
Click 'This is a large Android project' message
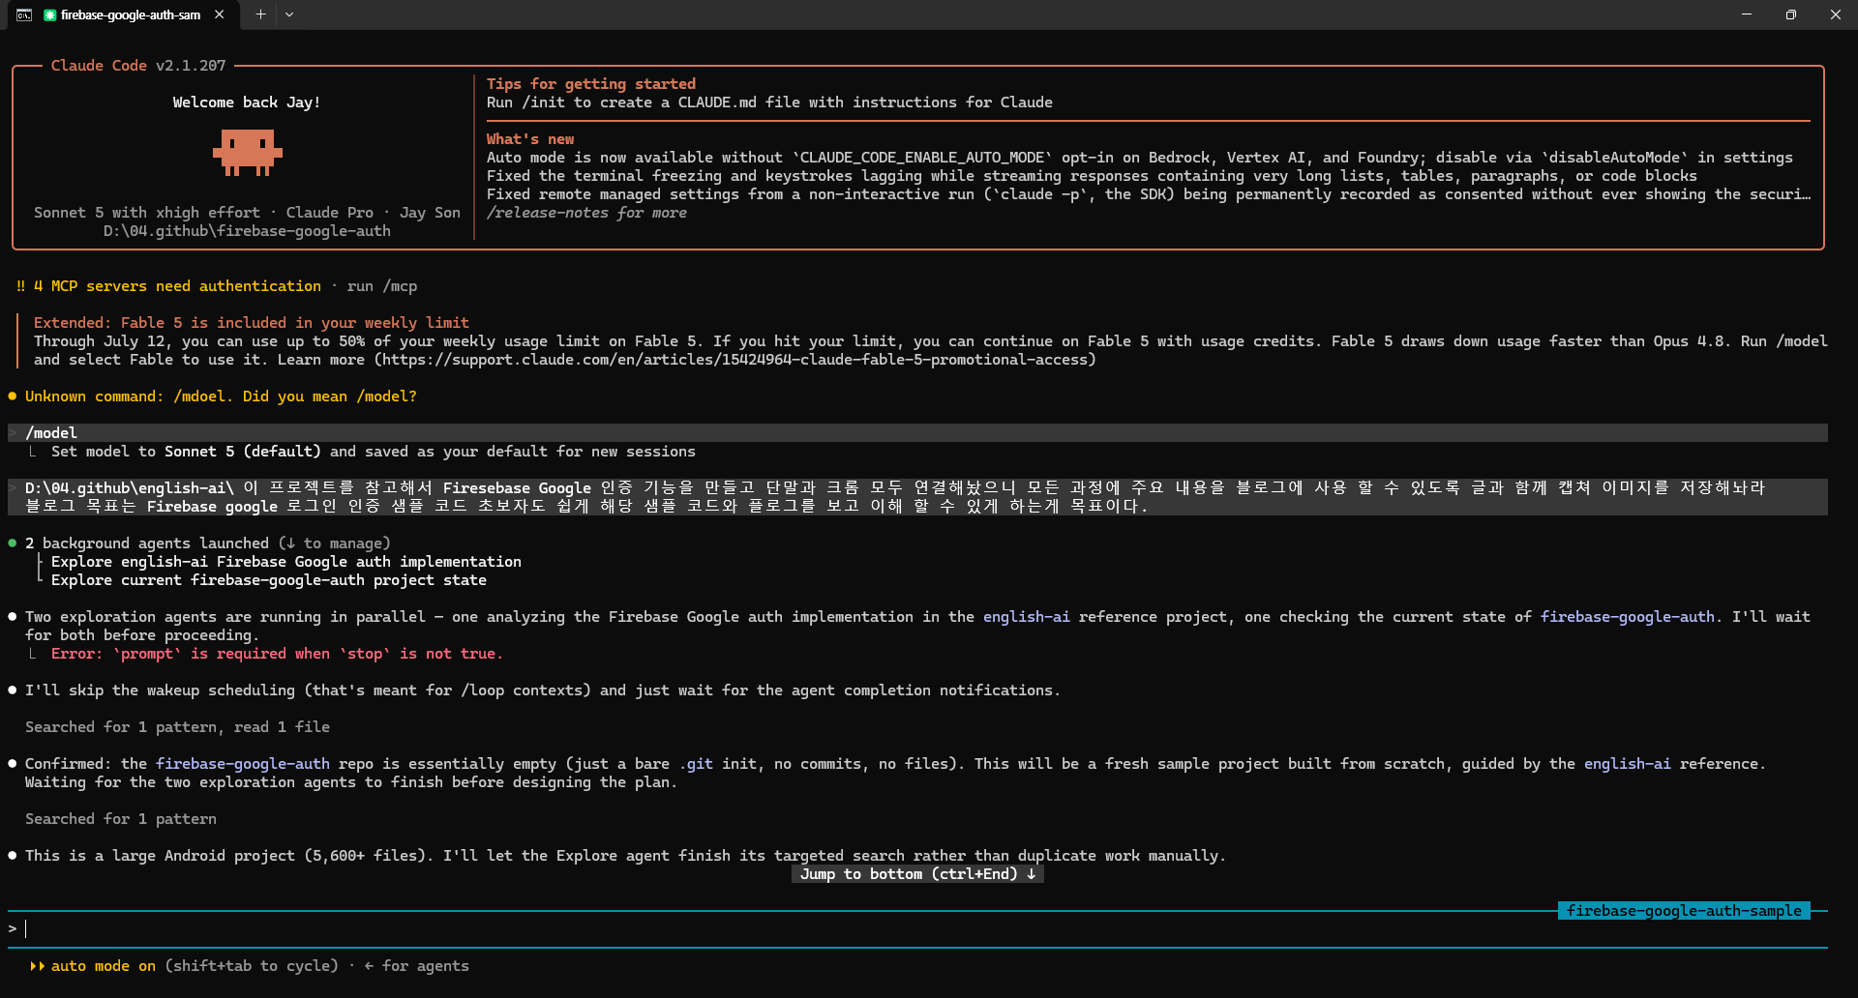[x=624, y=856]
